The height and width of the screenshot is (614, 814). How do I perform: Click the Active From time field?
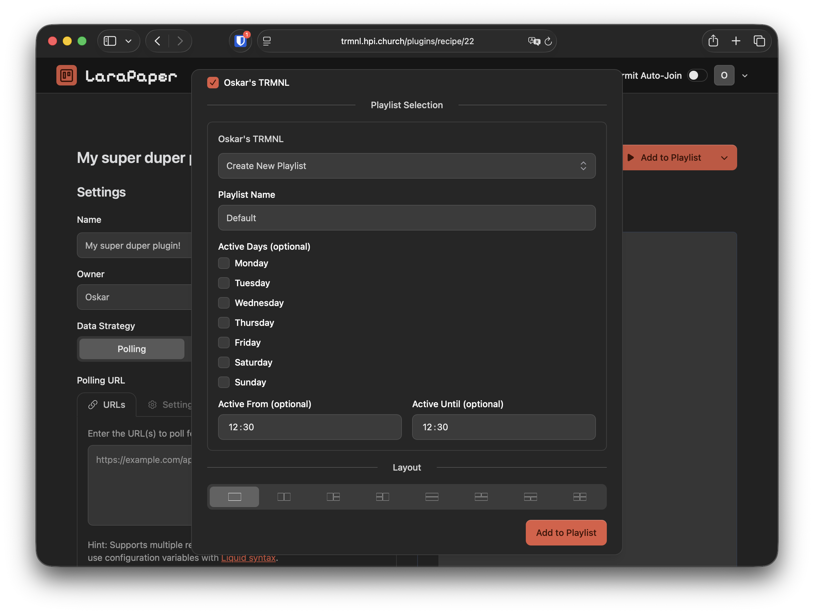tap(310, 427)
